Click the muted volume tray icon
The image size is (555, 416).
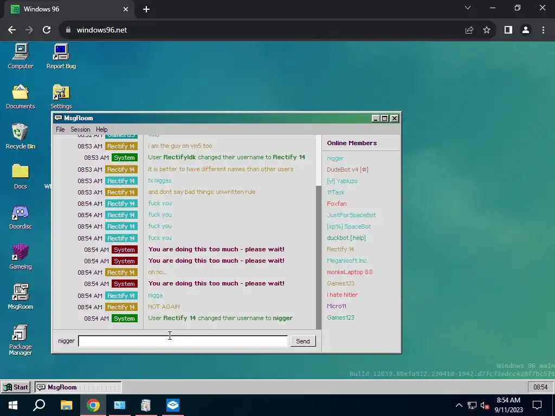point(485,405)
